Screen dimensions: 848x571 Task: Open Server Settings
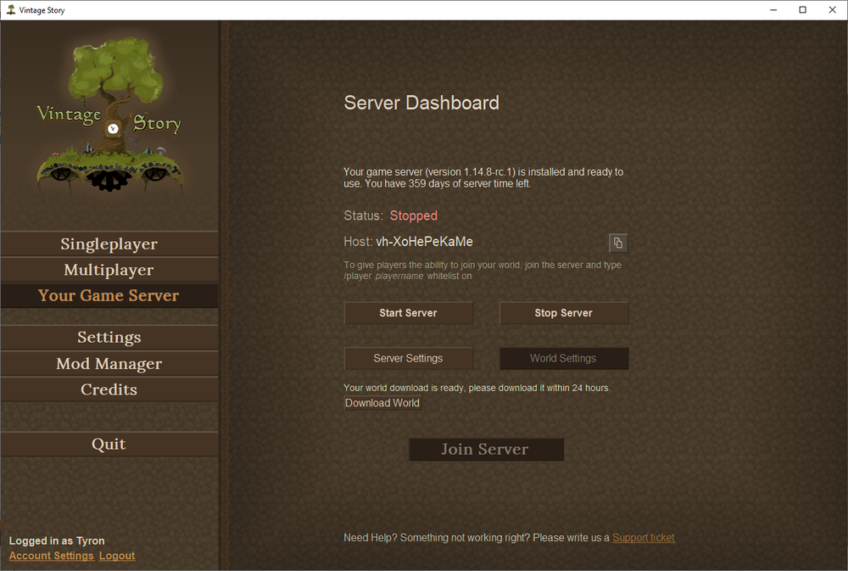(x=409, y=358)
